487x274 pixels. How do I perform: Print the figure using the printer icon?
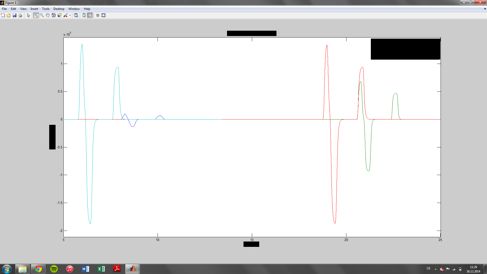point(20,15)
